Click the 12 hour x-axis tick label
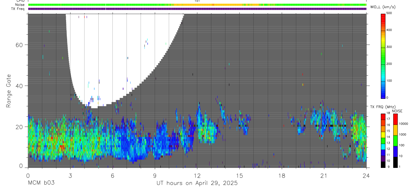 (x=197, y=176)
